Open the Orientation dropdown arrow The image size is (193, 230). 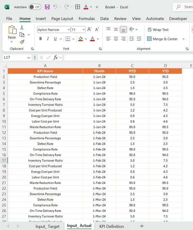pos(136,30)
